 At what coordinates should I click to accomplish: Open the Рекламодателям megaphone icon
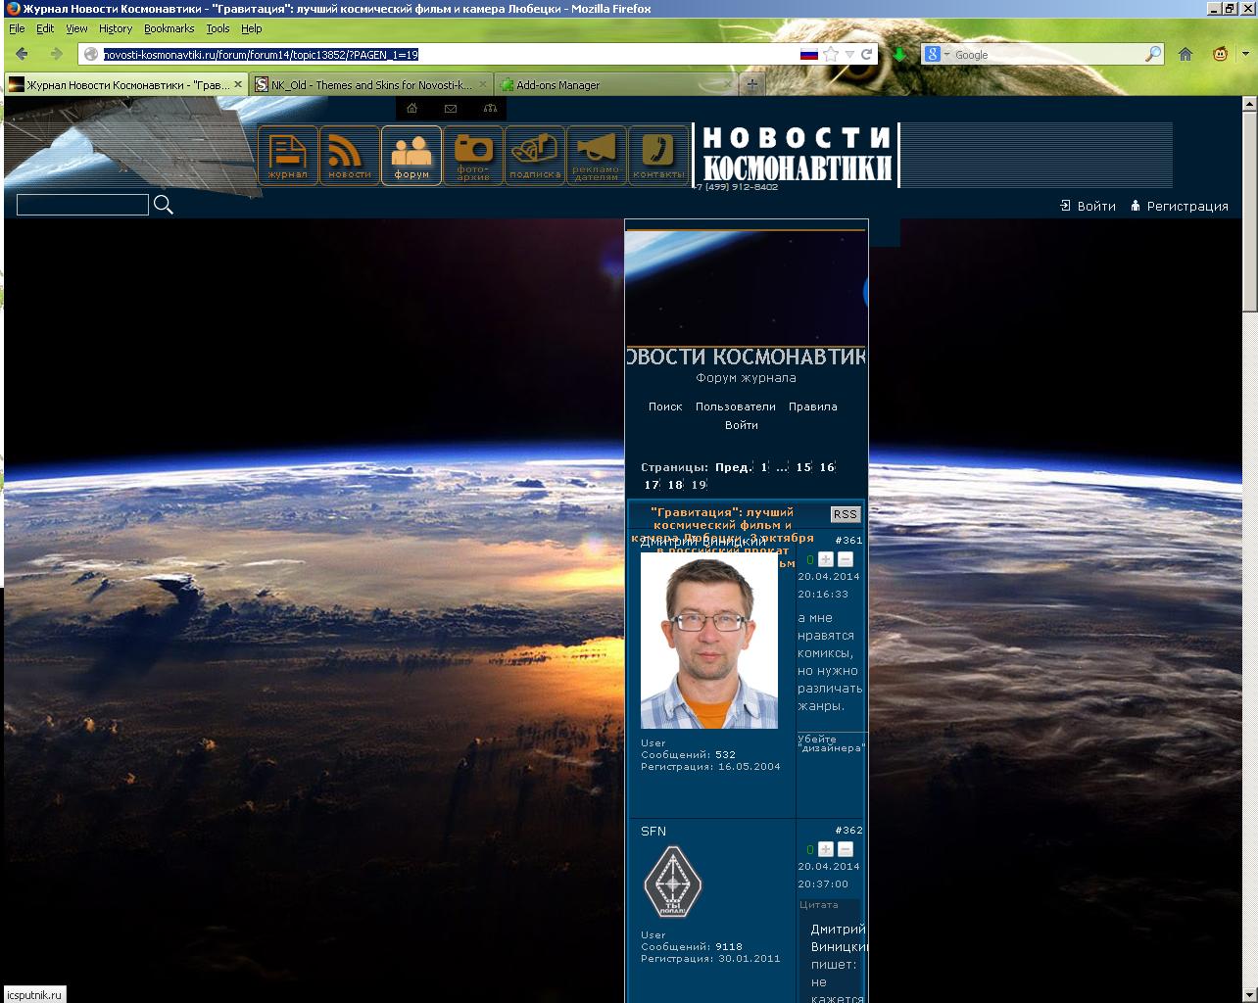tap(597, 155)
